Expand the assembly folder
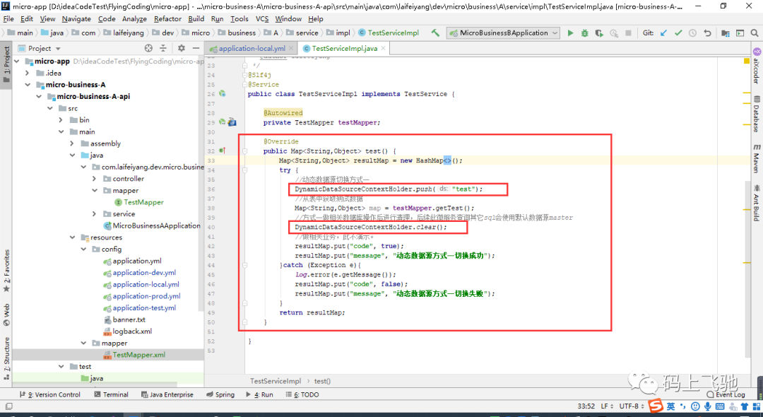The height and width of the screenshot is (417, 763). 72,143
